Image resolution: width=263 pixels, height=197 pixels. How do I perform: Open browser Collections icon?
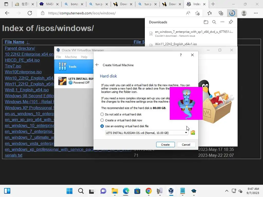(221, 13)
